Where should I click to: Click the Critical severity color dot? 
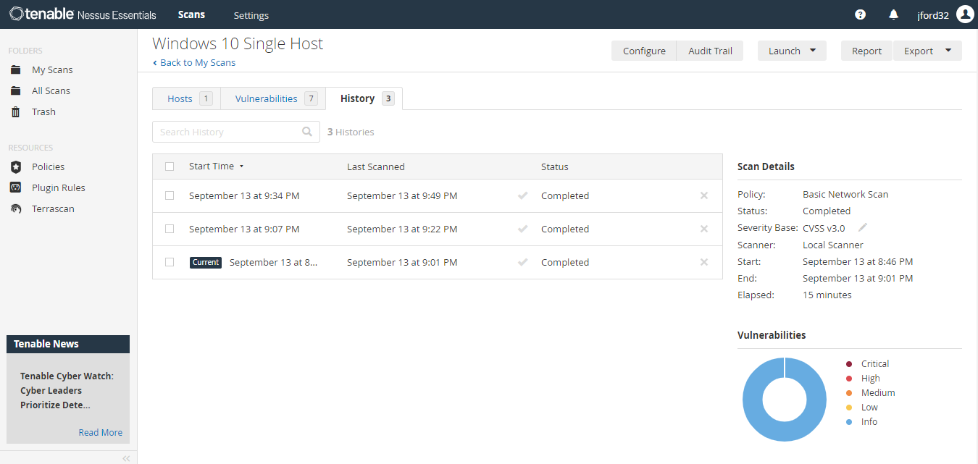(x=848, y=363)
